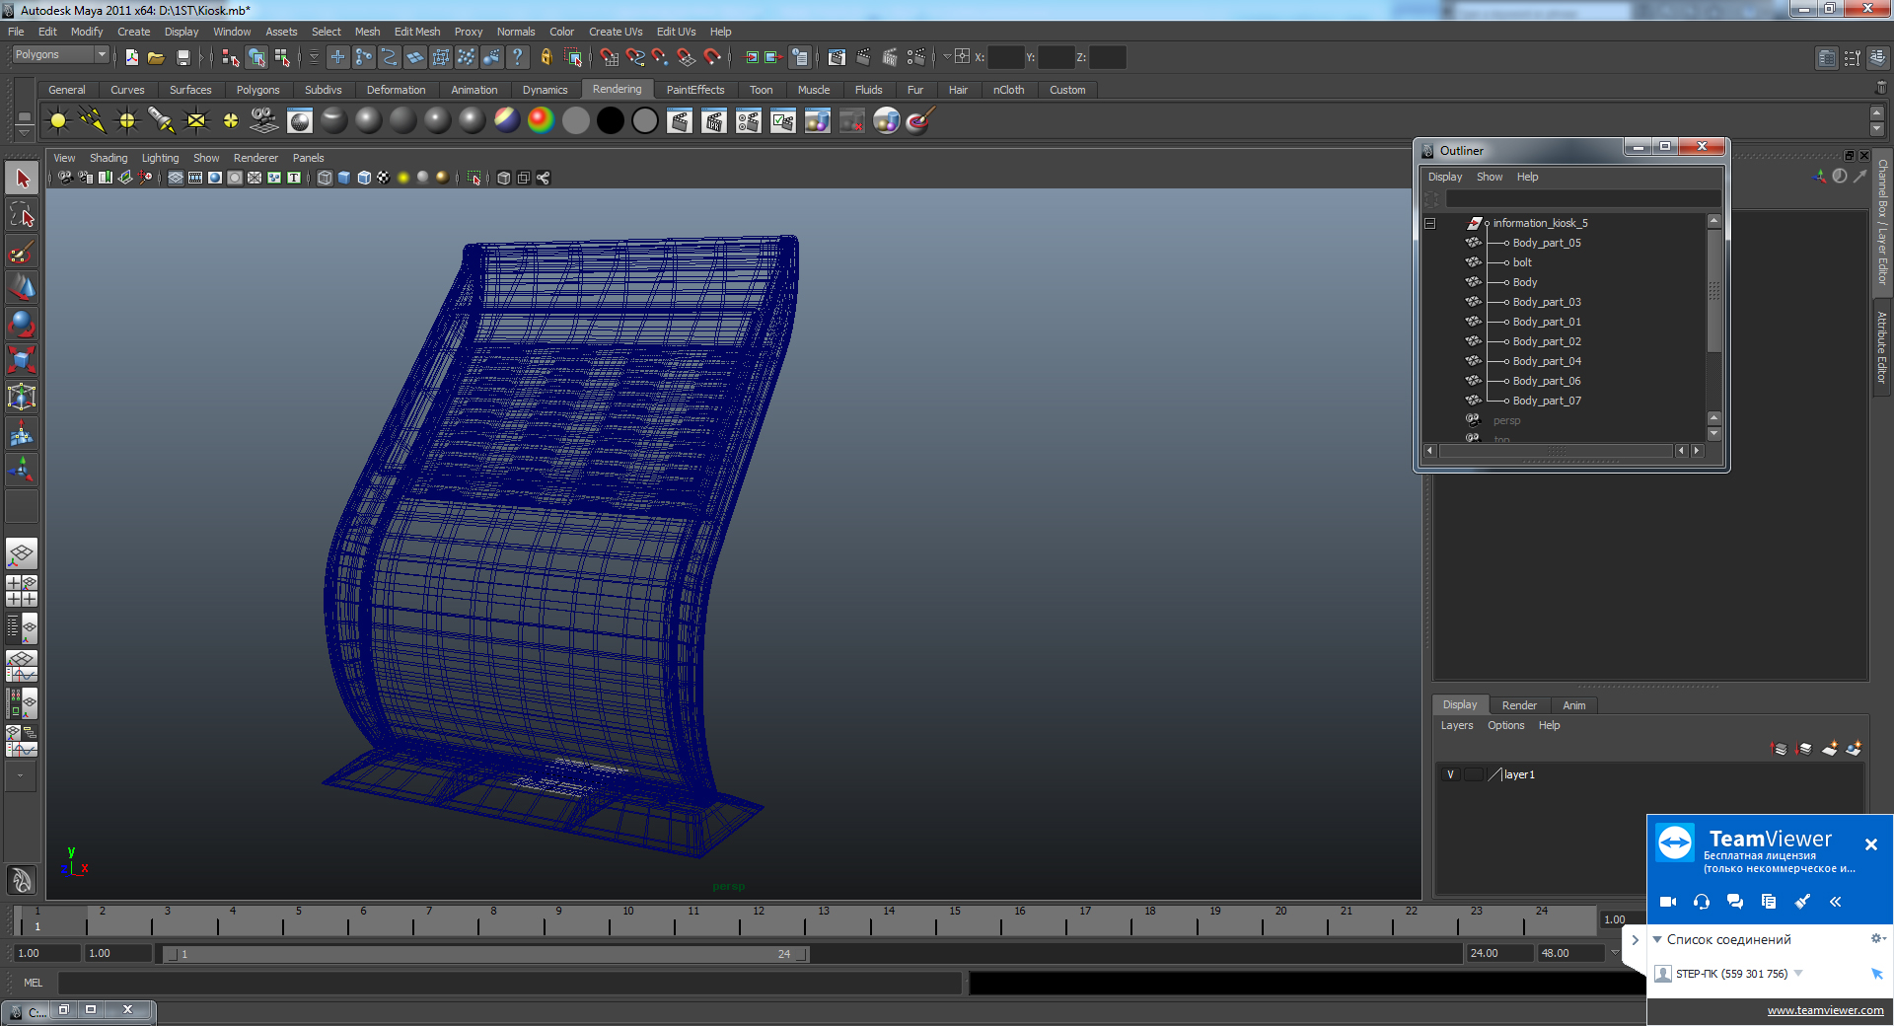
Task: Expand TeamViewer settings gear dropdown
Action: point(1878,938)
